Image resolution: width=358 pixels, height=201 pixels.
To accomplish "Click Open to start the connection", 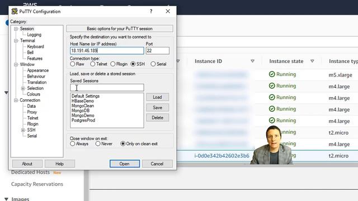I will pyautogui.click(x=125, y=164).
